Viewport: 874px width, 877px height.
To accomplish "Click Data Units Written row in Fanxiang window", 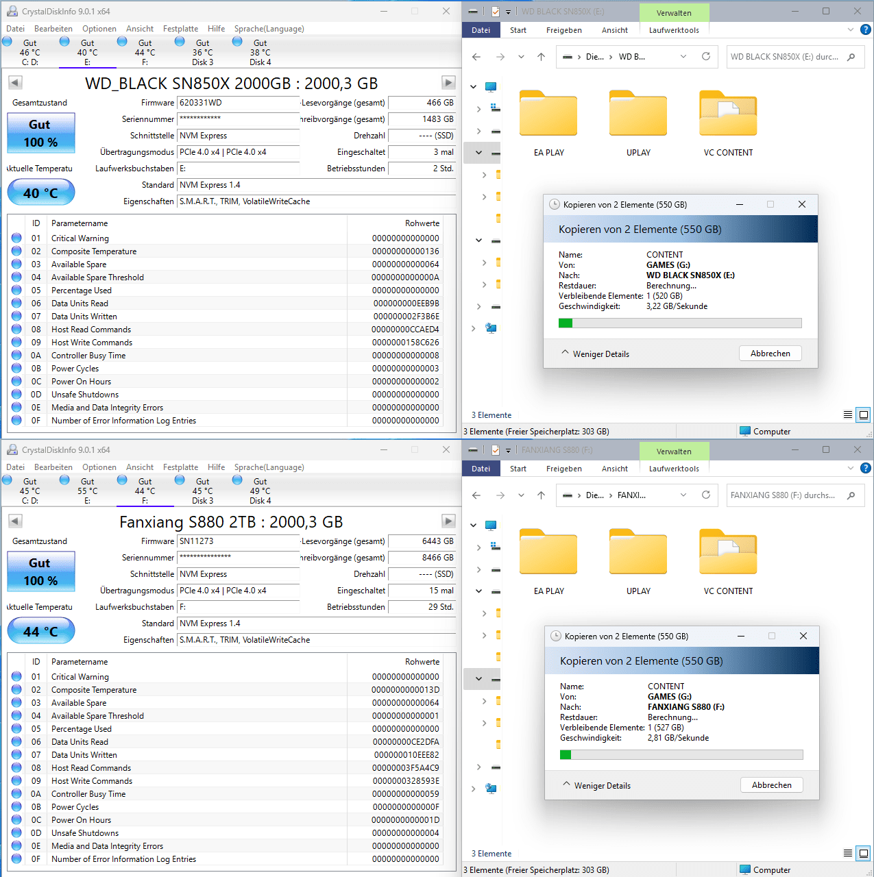I will coord(226,754).
